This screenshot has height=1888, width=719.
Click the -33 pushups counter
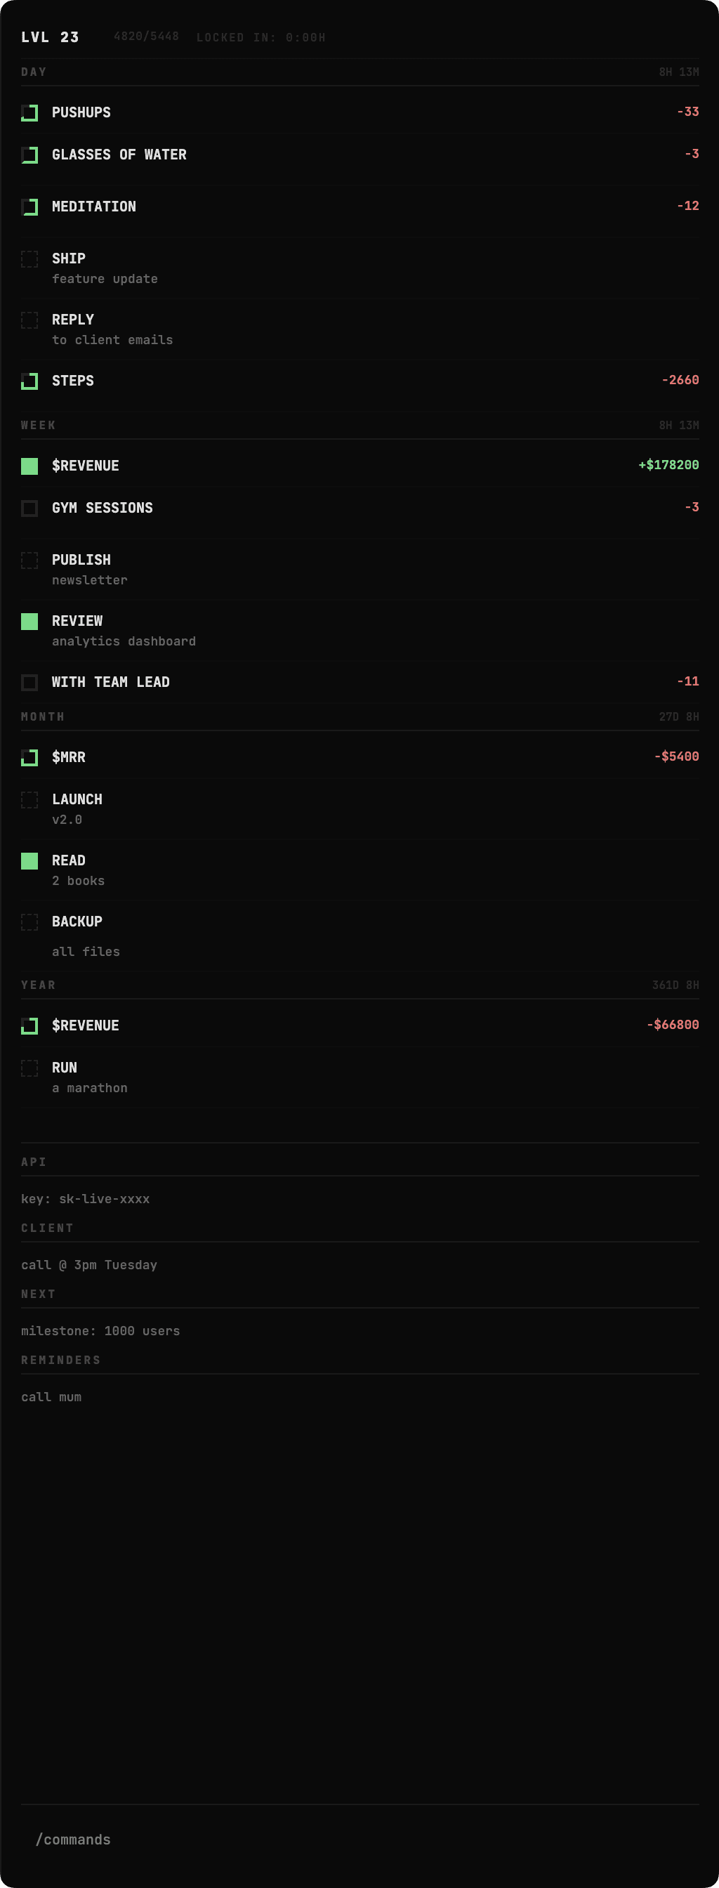pos(687,112)
